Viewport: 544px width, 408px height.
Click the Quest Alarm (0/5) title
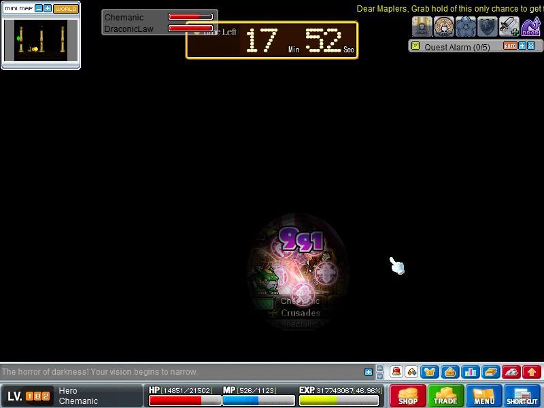click(x=457, y=47)
